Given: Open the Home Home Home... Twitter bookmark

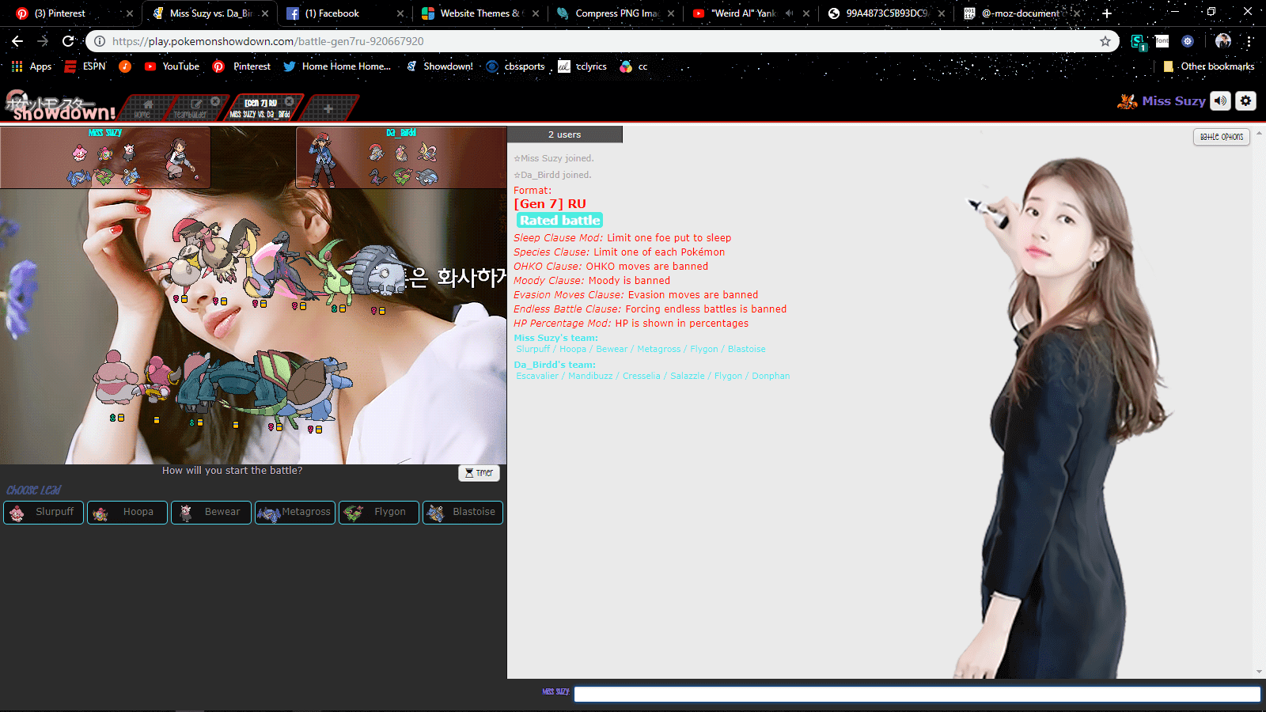Looking at the screenshot, I should point(337,66).
